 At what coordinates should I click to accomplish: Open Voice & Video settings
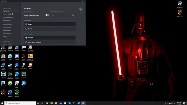pos(7,44)
